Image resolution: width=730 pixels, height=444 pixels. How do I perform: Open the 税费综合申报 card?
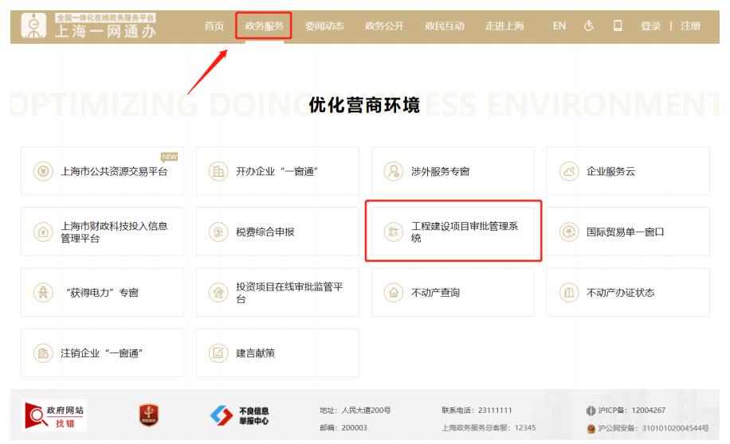point(277,232)
